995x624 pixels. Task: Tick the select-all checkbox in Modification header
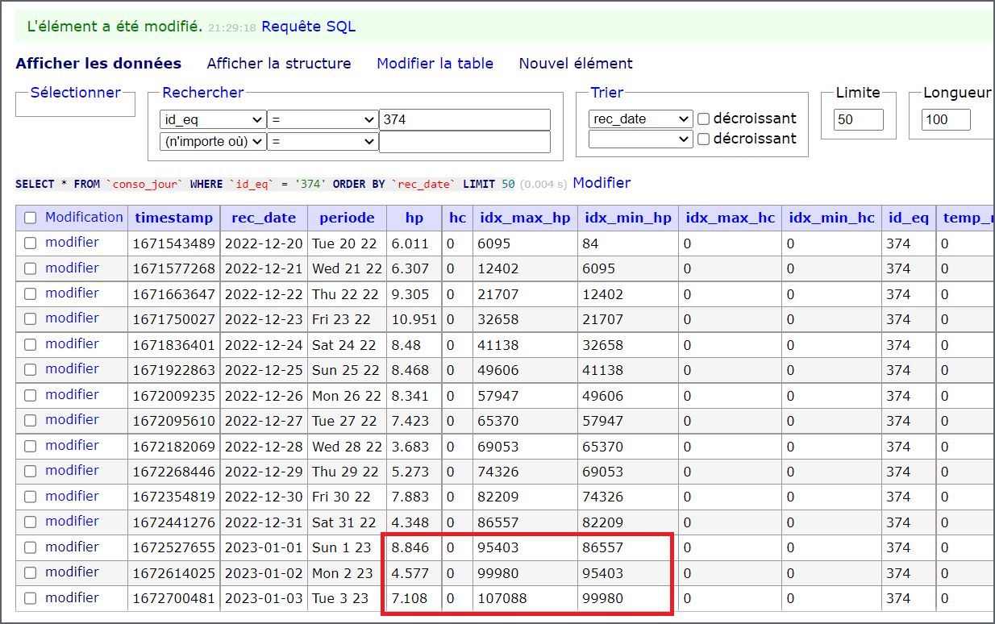(31, 218)
